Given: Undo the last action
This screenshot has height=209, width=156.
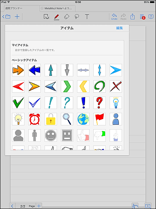Looking at the screenshot, I should point(114,17).
